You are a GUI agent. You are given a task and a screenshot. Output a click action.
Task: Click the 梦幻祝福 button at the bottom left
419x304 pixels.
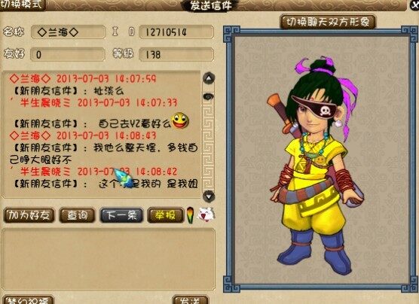coord(28,299)
